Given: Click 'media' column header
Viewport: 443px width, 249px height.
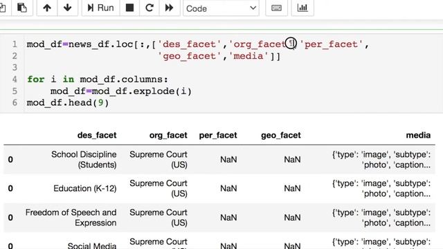Looking at the screenshot, I should (418, 136).
